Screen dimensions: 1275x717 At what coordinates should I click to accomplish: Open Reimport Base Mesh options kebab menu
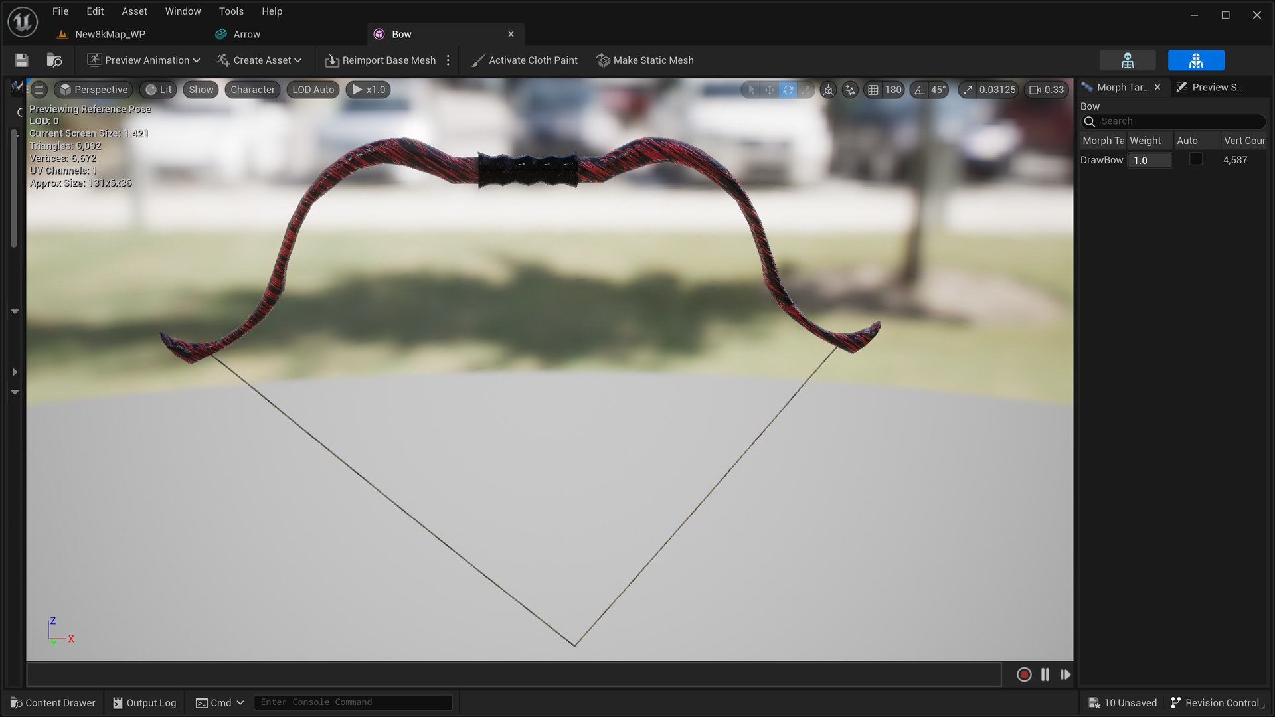(448, 60)
